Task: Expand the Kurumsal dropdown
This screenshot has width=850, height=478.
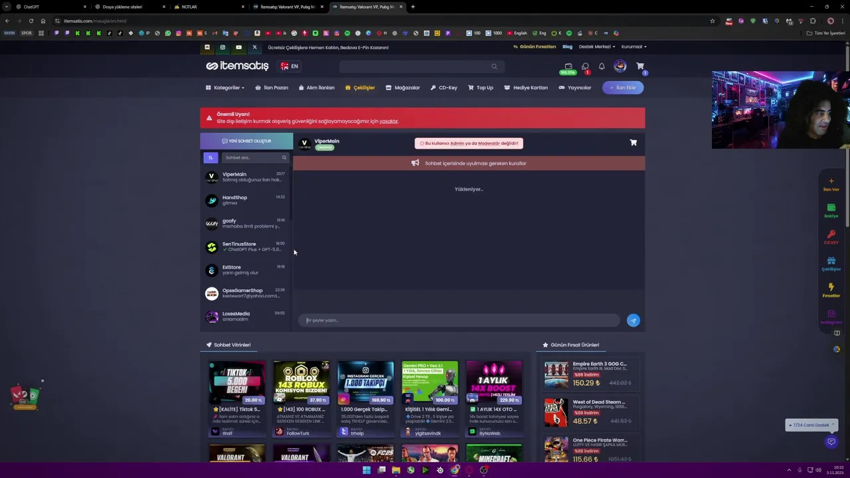Action: point(634,46)
